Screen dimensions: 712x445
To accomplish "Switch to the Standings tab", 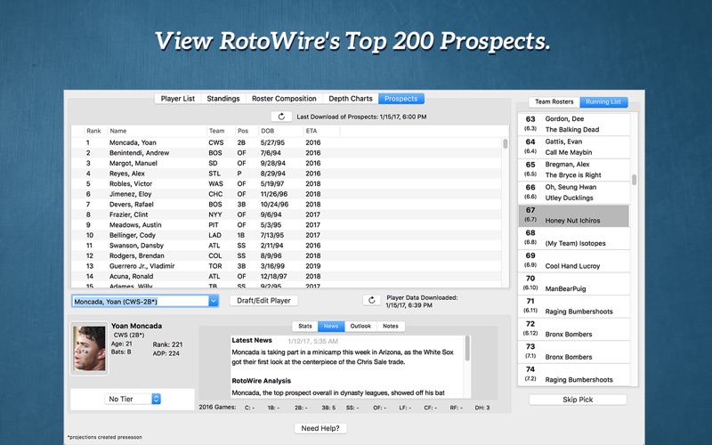I will click(x=223, y=99).
